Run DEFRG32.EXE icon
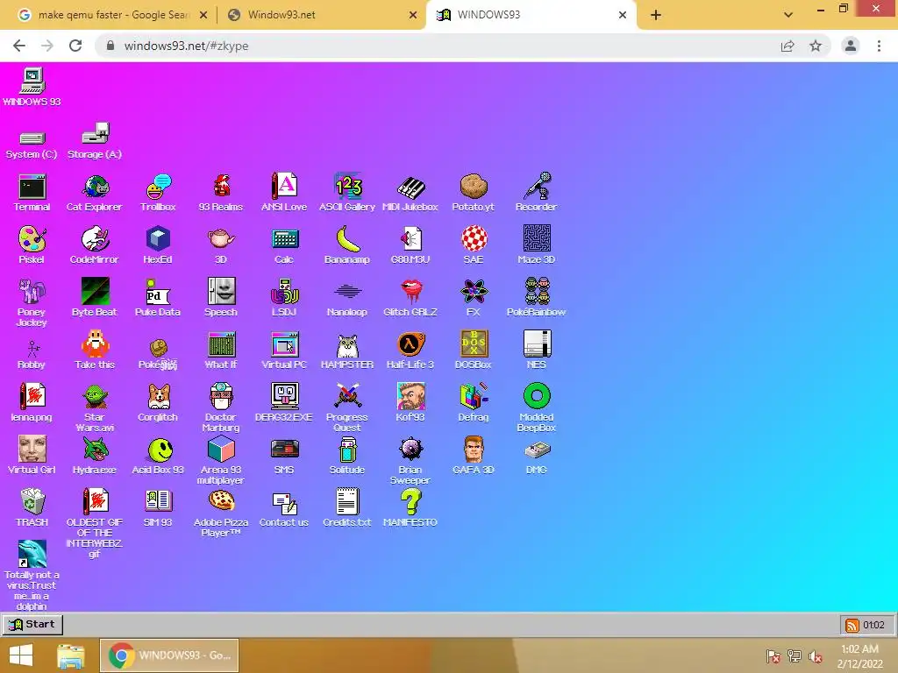The image size is (898, 673). [x=284, y=403]
